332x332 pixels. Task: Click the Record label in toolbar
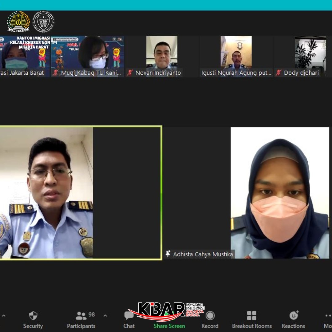tap(210, 326)
